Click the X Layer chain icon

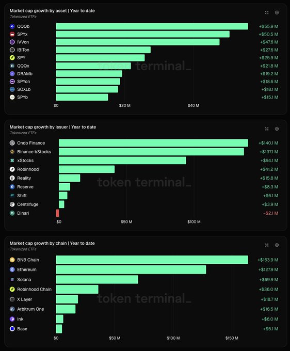12,299
